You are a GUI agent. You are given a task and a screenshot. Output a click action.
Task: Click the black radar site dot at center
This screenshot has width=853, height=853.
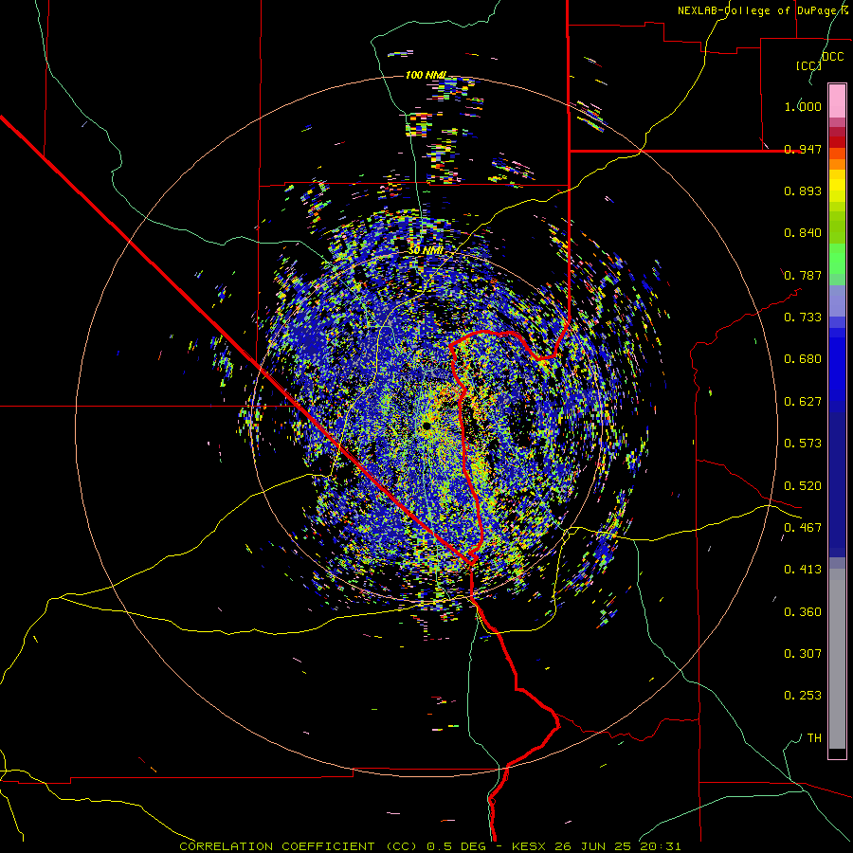click(x=427, y=426)
